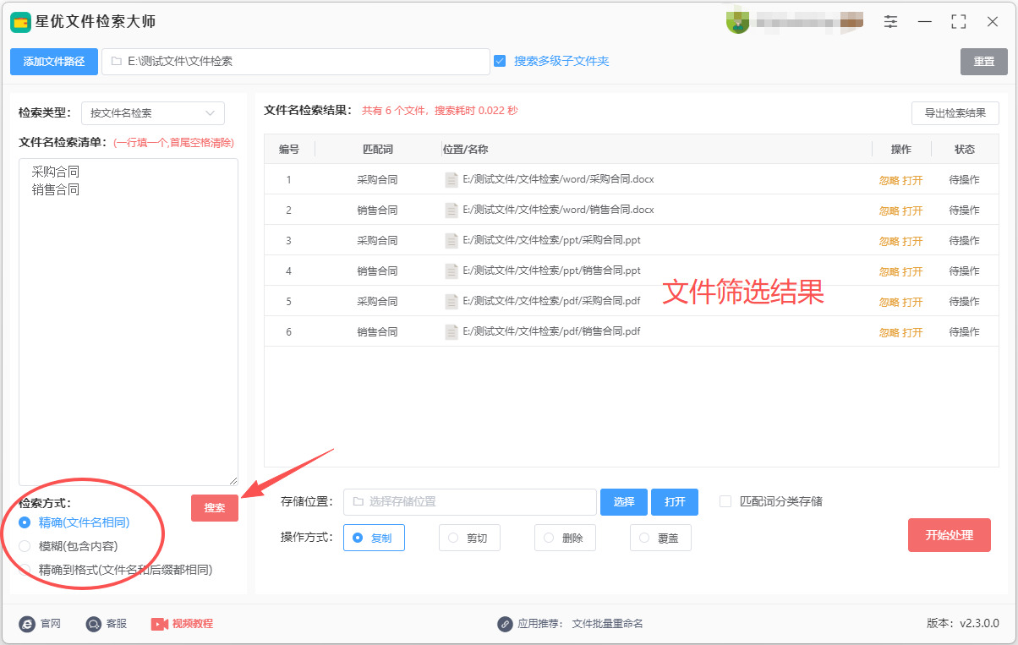Click file icon beside pdf/采购合同.pdf

pyautogui.click(x=452, y=301)
